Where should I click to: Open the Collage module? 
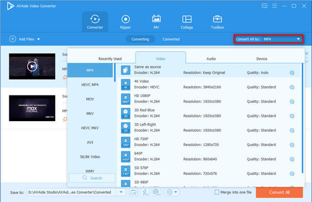point(187,21)
